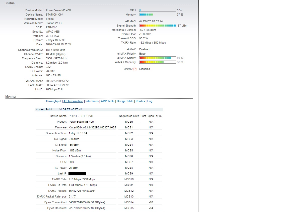Select Network Mode value Bridge

click(x=50, y=19)
